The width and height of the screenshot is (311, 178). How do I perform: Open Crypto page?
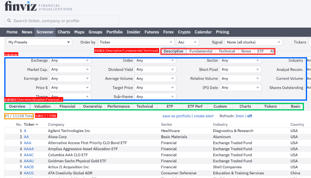click(184, 32)
